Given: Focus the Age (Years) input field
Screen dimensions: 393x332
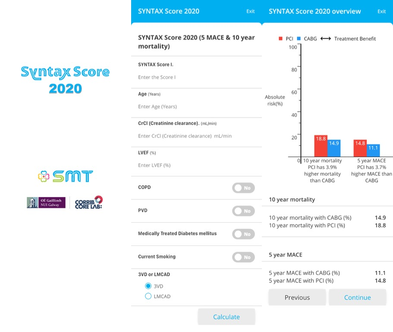Looking at the screenshot, I should [x=196, y=107].
